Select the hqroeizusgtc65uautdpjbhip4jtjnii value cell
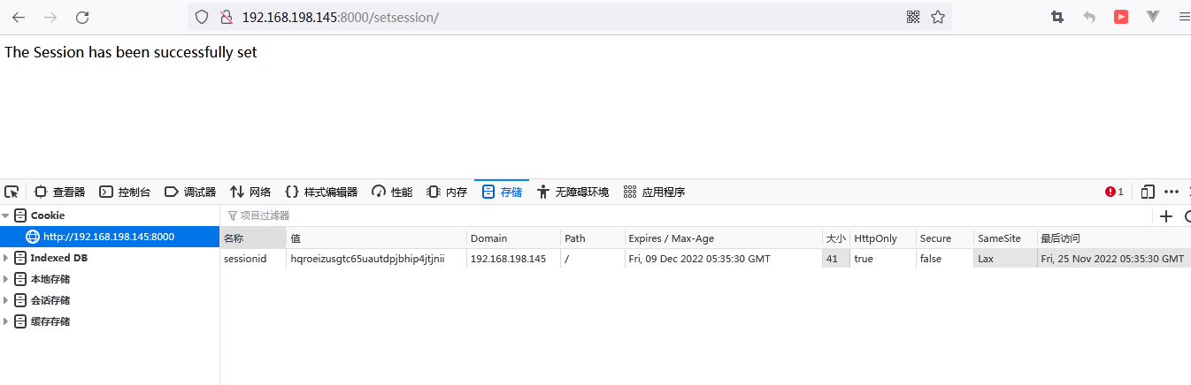Image resolution: width=1191 pixels, height=385 pixels. click(x=377, y=259)
